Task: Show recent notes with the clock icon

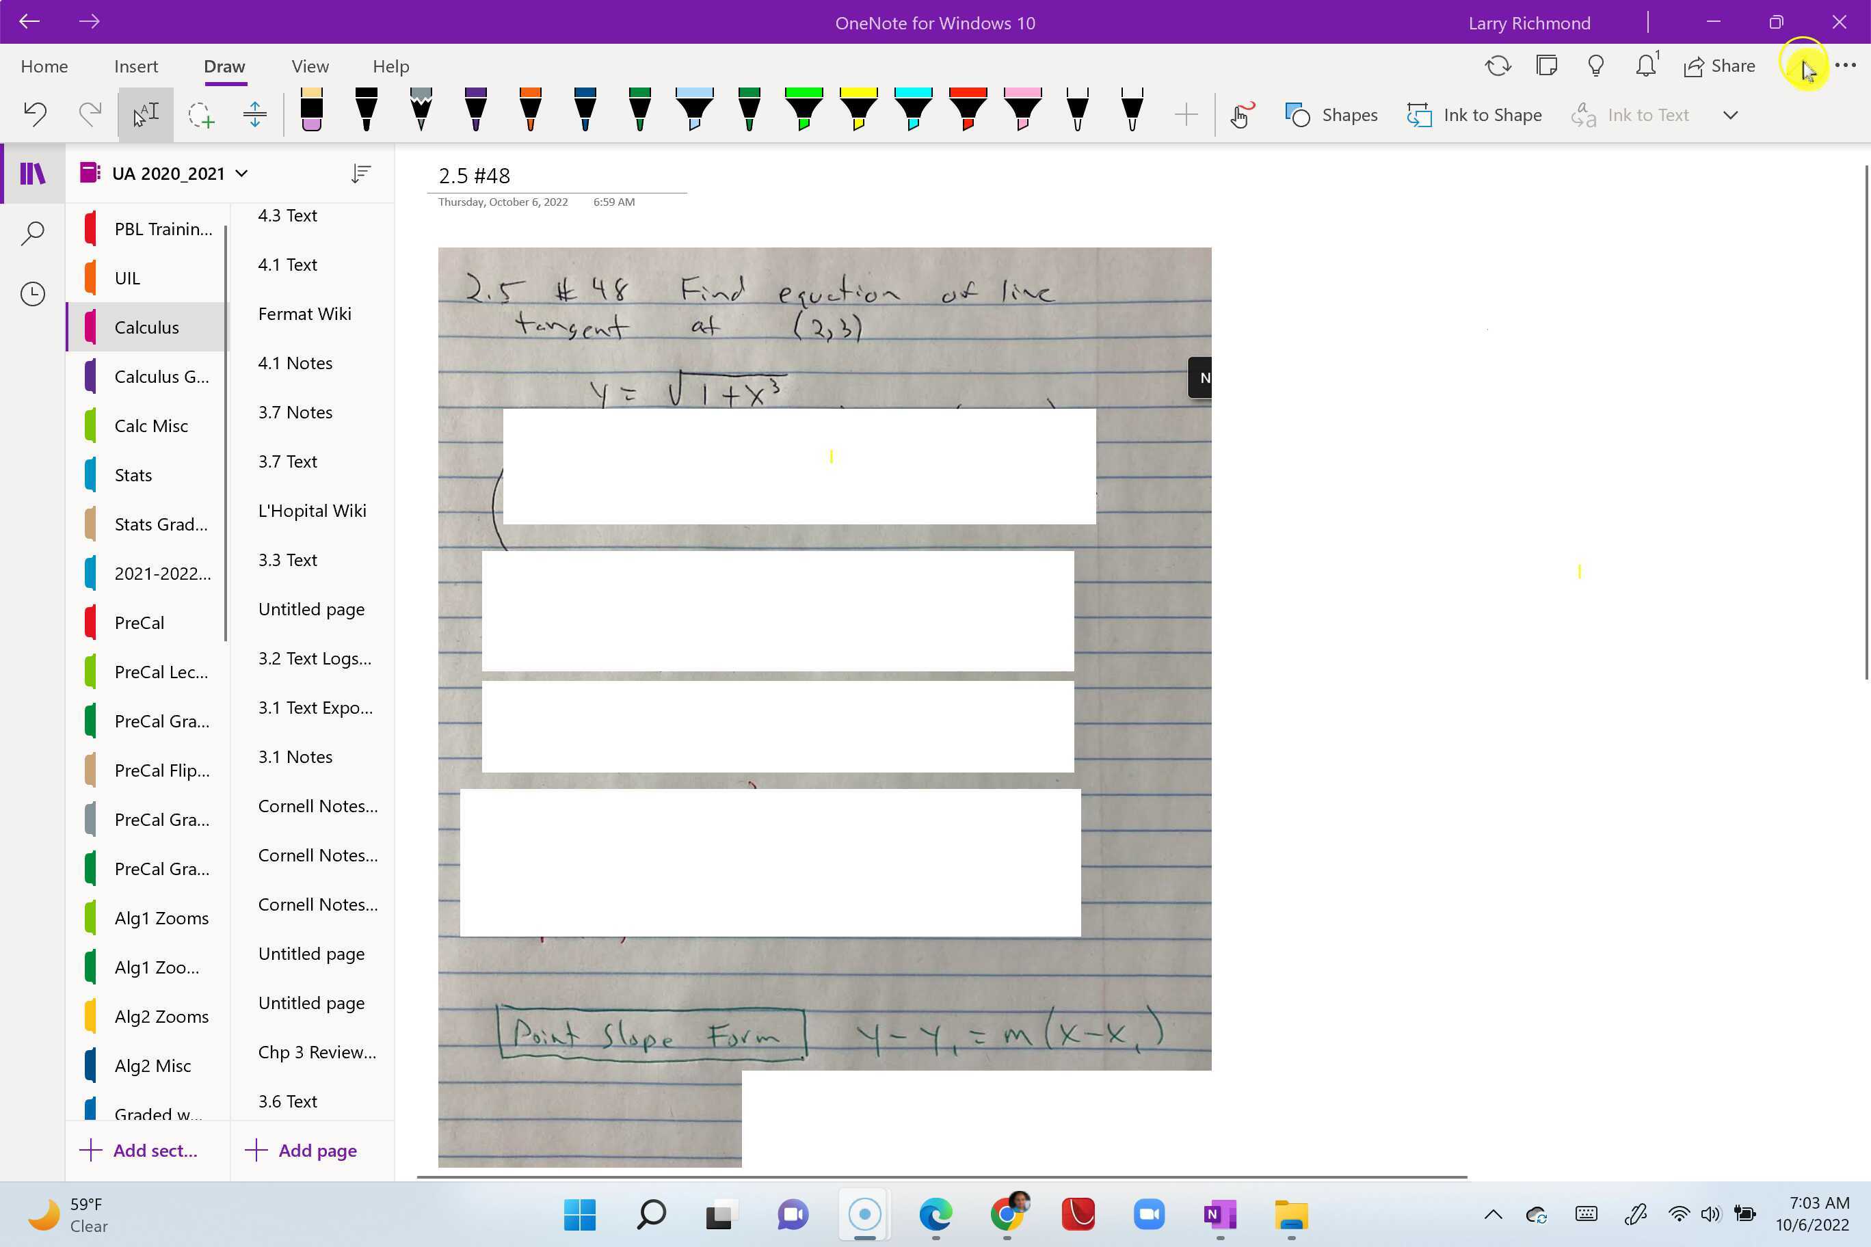Action: pos(33,293)
